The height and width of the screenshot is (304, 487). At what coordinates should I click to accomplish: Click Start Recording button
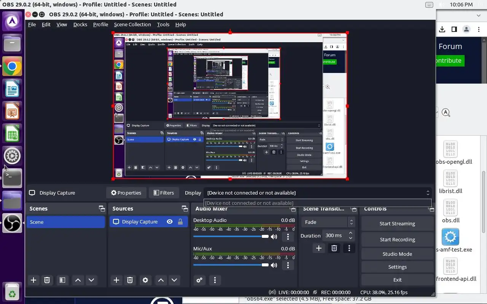tap(397, 239)
